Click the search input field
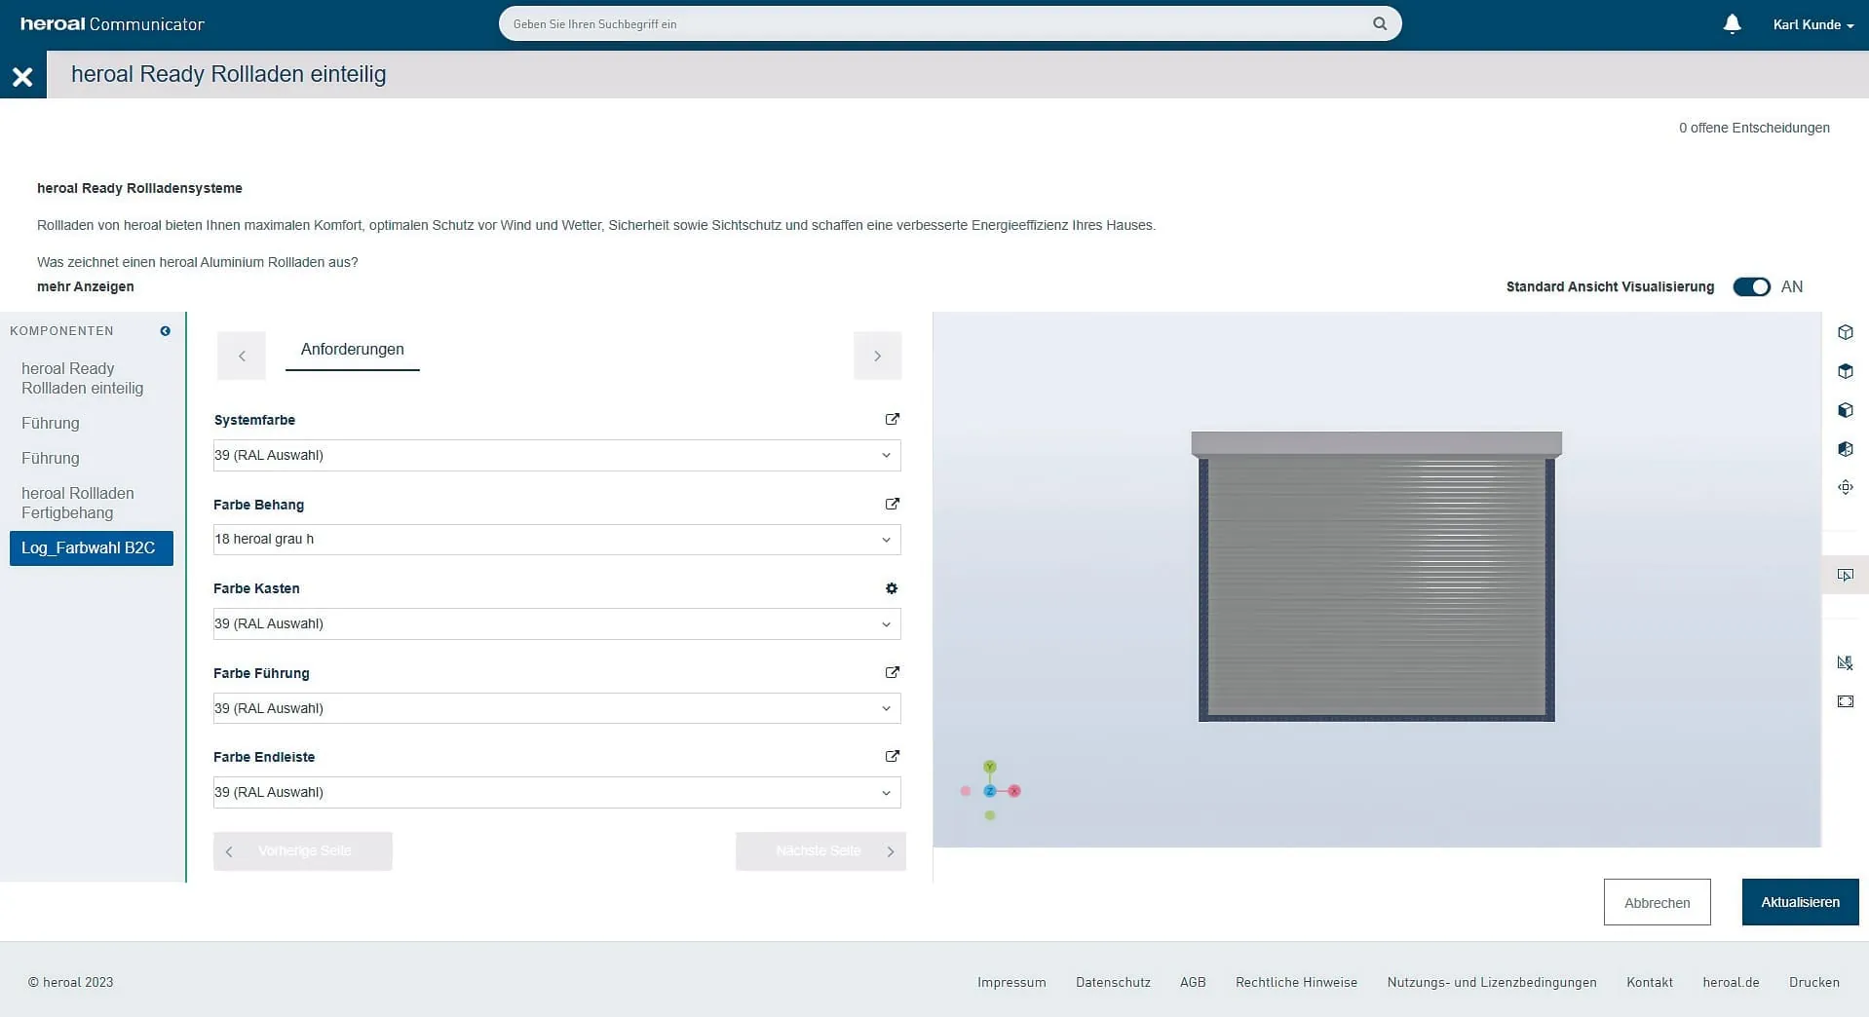1869x1017 pixels. click(x=935, y=24)
